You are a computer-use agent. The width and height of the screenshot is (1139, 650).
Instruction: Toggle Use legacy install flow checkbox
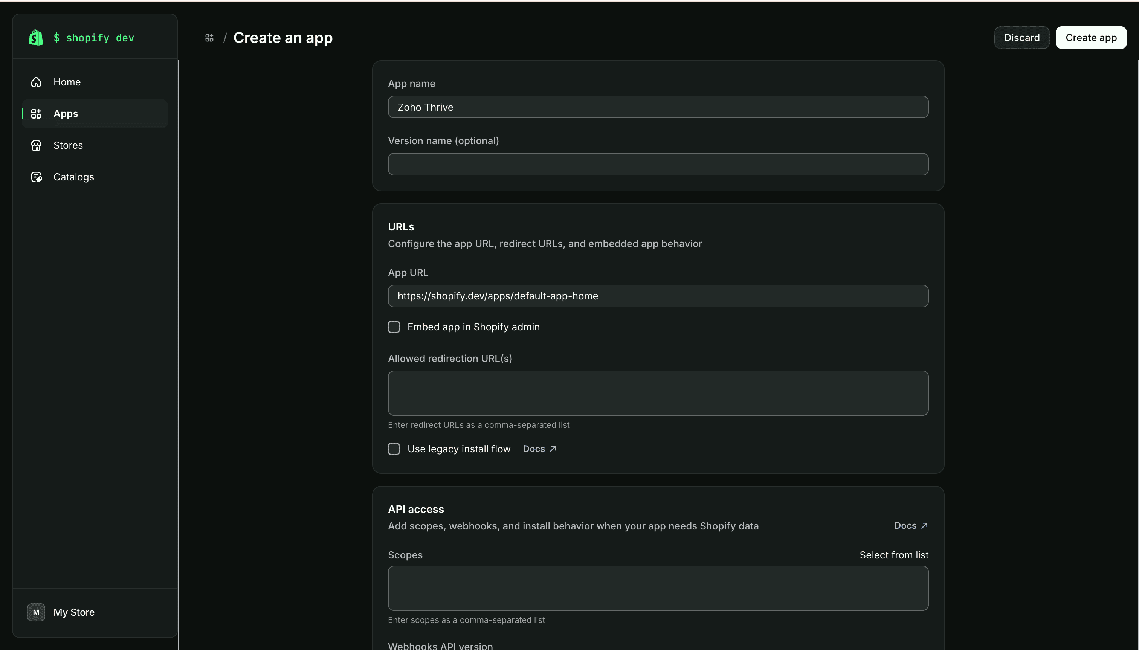tap(394, 449)
